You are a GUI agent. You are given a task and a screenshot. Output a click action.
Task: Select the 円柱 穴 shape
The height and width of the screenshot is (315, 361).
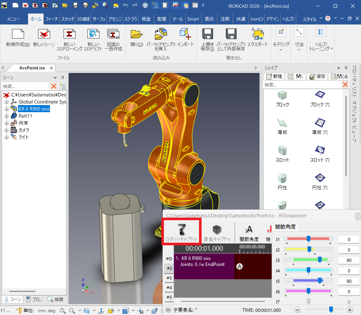tap(320, 182)
